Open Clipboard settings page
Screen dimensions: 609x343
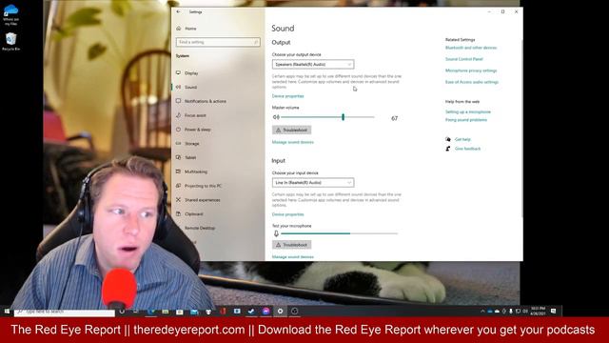point(194,213)
